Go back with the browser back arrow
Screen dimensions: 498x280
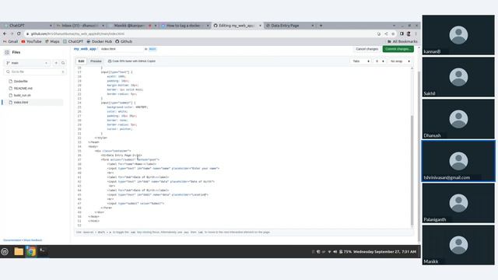[x=5, y=33]
